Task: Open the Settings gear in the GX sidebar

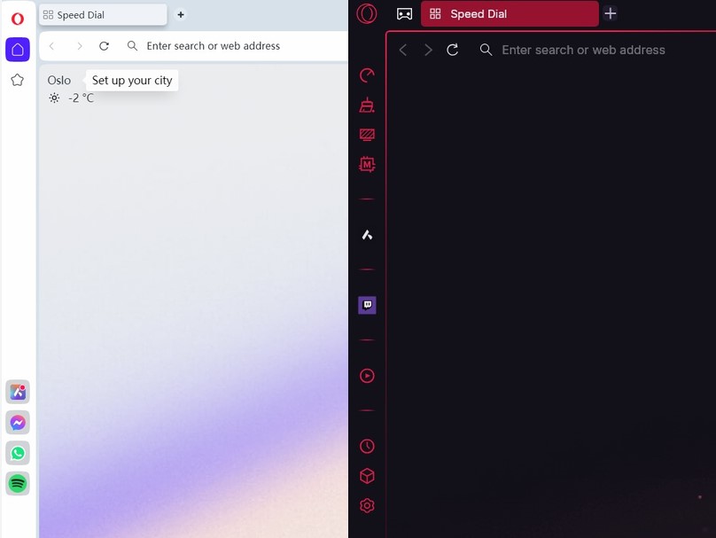Action: 367,506
